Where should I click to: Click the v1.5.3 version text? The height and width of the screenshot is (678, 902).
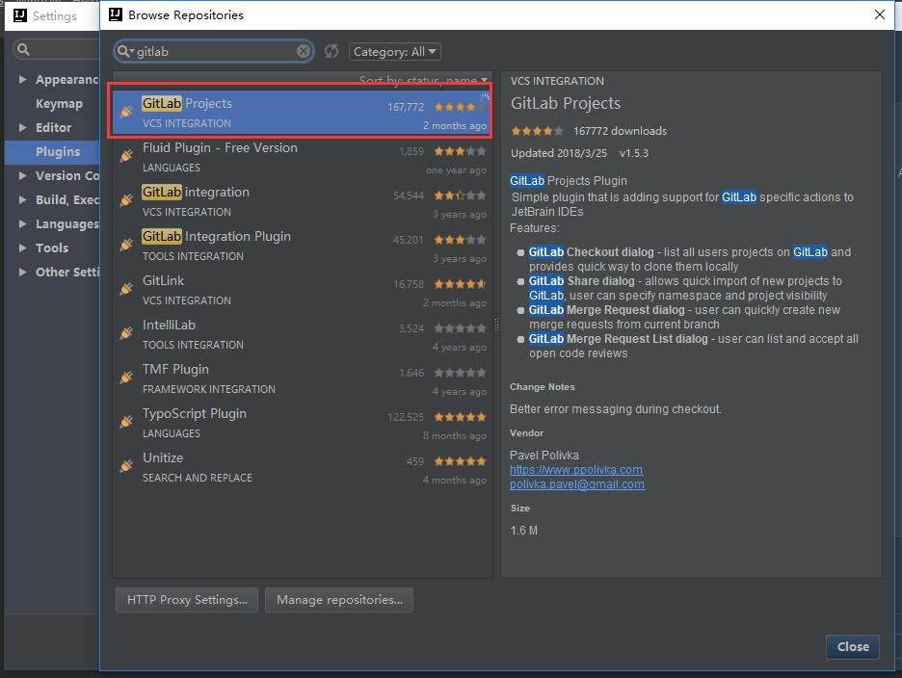pyautogui.click(x=634, y=153)
